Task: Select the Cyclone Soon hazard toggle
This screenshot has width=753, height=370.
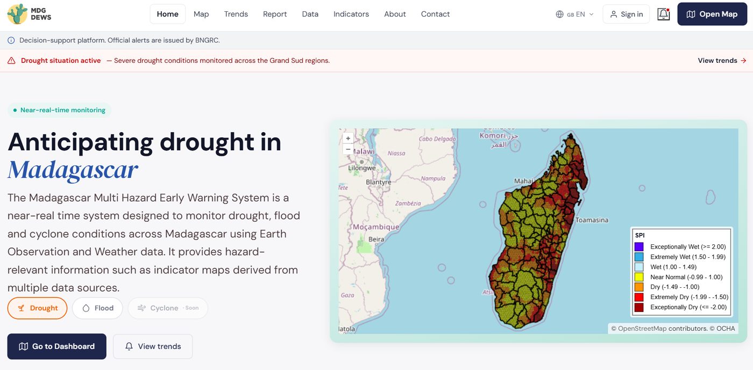Action: pos(168,308)
